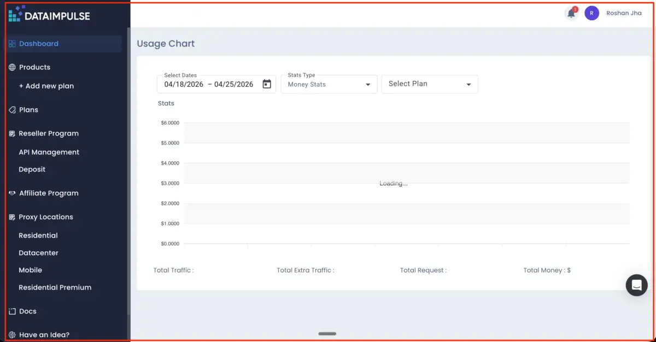The width and height of the screenshot is (656, 342).
Task: Click the calendar icon in Select Dates
Action: [x=267, y=84]
